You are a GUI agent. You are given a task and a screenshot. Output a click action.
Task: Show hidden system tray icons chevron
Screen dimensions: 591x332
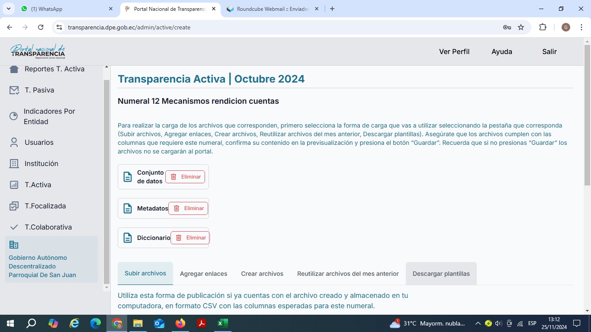coord(478,323)
